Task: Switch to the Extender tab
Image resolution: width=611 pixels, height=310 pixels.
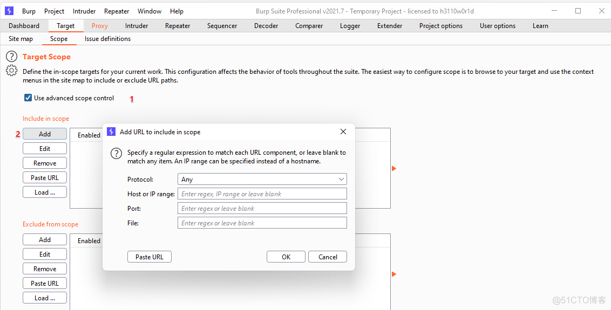Action: click(390, 26)
